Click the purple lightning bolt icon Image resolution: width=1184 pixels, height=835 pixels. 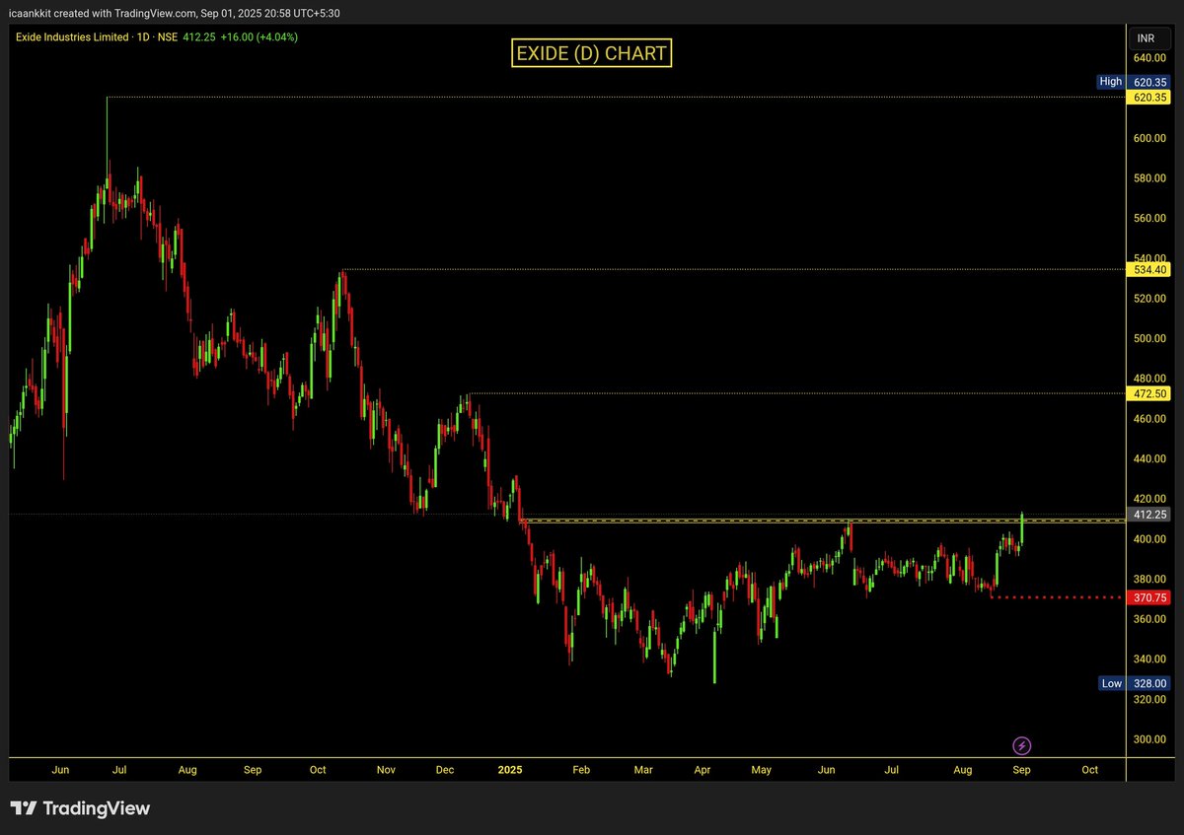coord(1022,745)
